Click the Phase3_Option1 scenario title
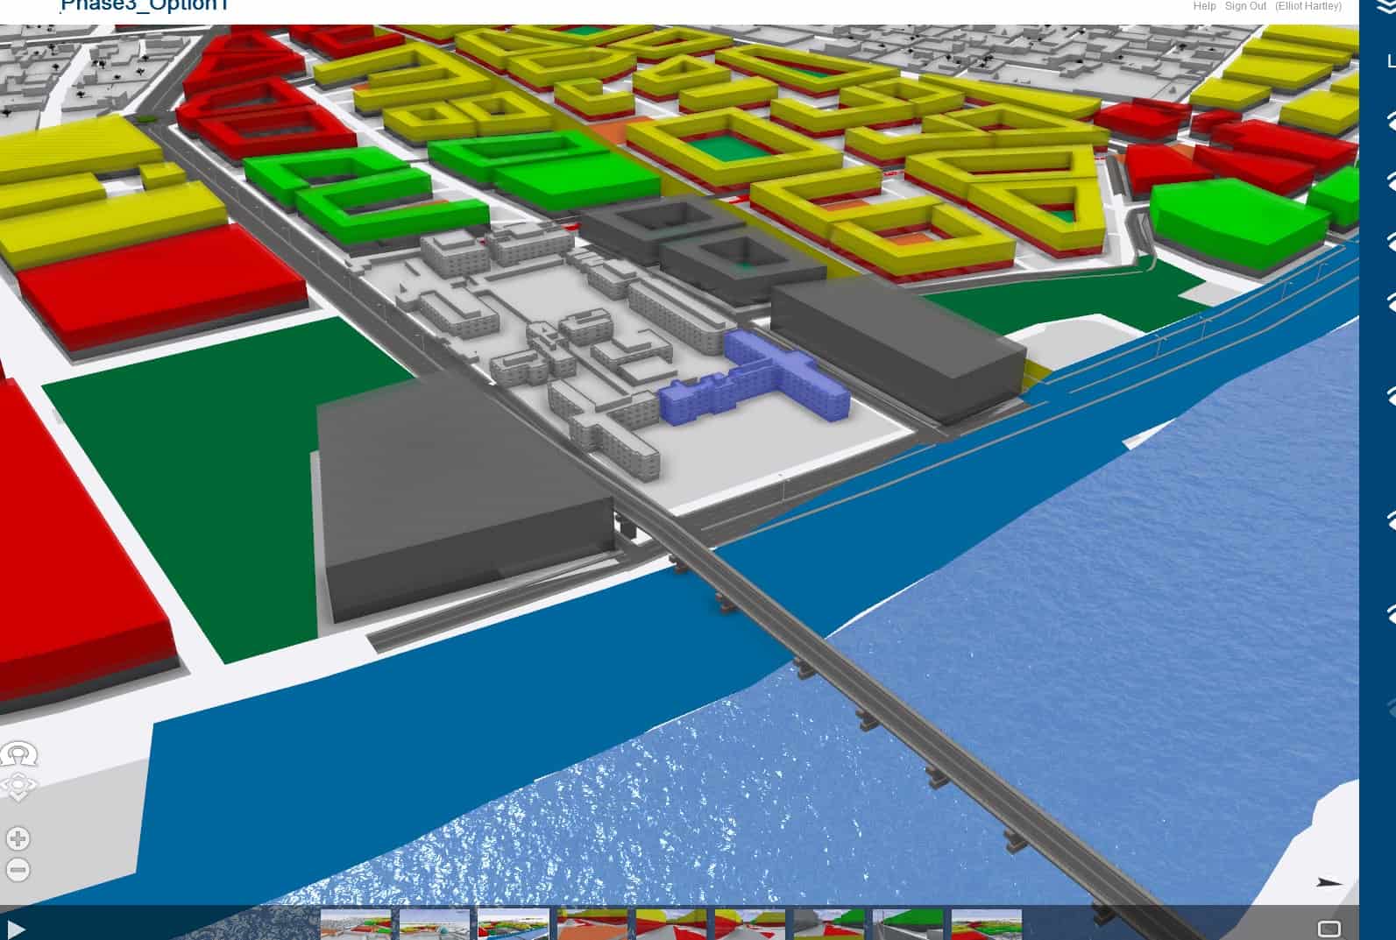1396x940 pixels. point(145,7)
